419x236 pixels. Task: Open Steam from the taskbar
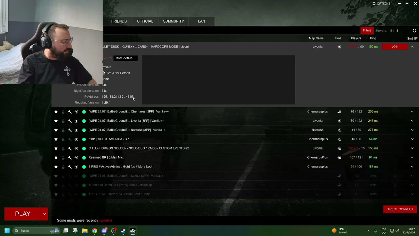click(x=123, y=231)
